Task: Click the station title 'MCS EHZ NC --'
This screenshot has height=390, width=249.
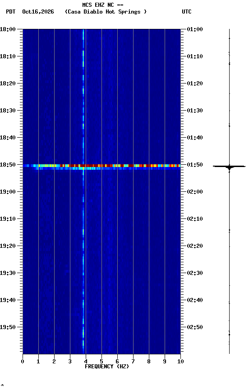Action: [x=103, y=5]
